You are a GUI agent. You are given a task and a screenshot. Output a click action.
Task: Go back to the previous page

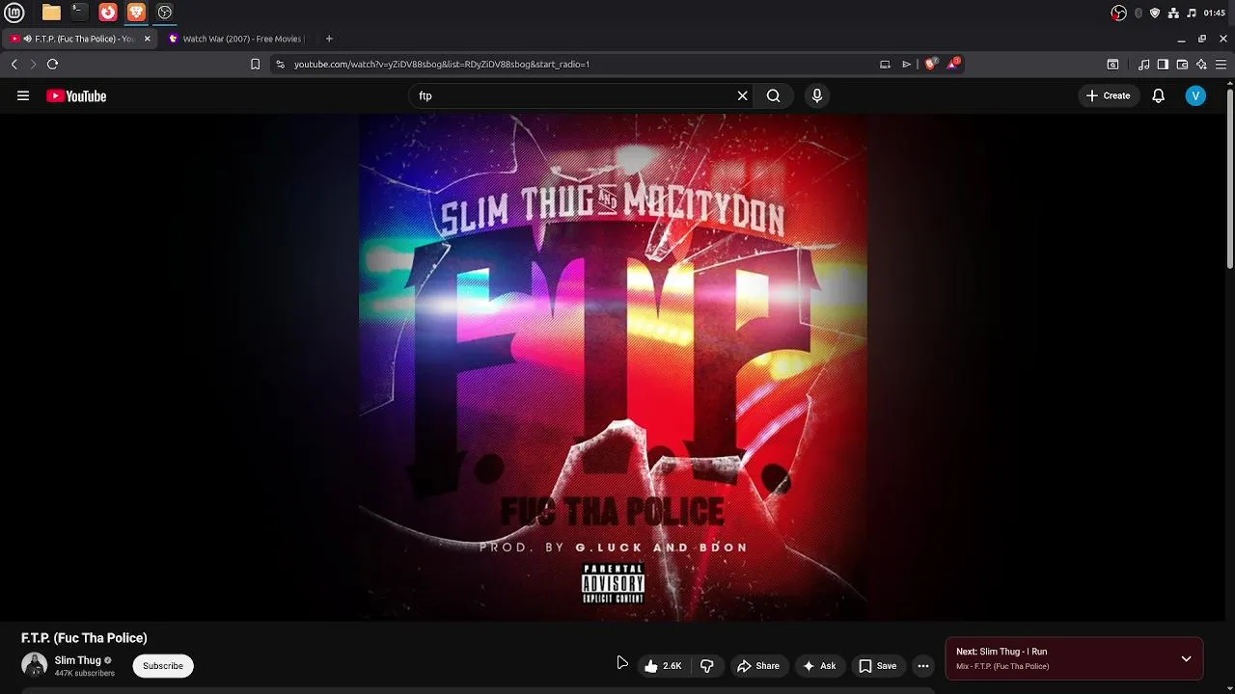[14, 64]
